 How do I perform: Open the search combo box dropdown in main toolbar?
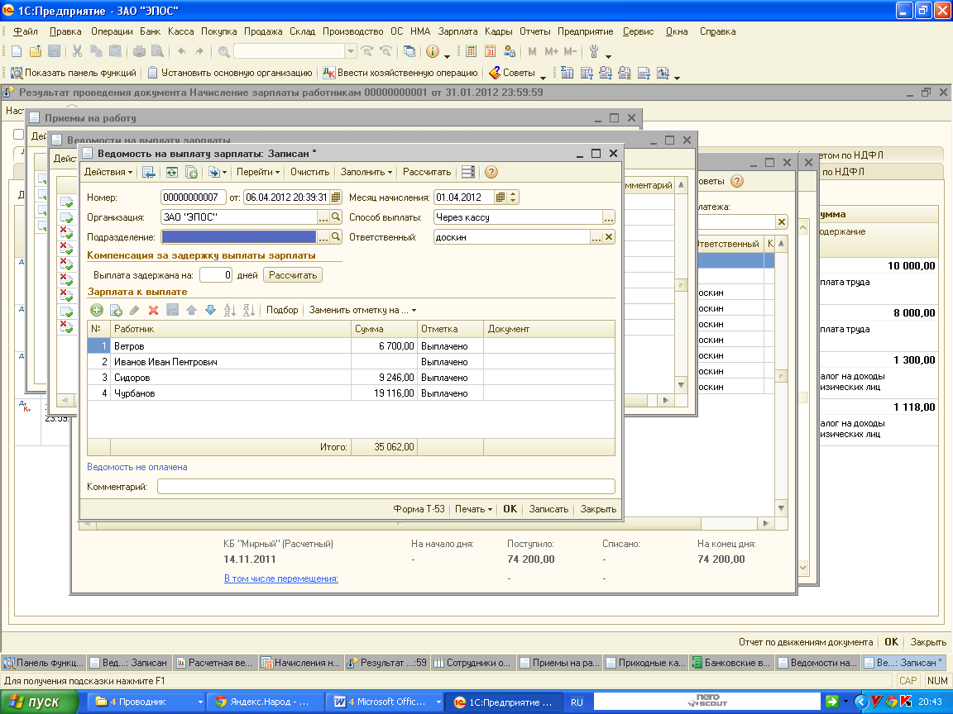pos(351,51)
